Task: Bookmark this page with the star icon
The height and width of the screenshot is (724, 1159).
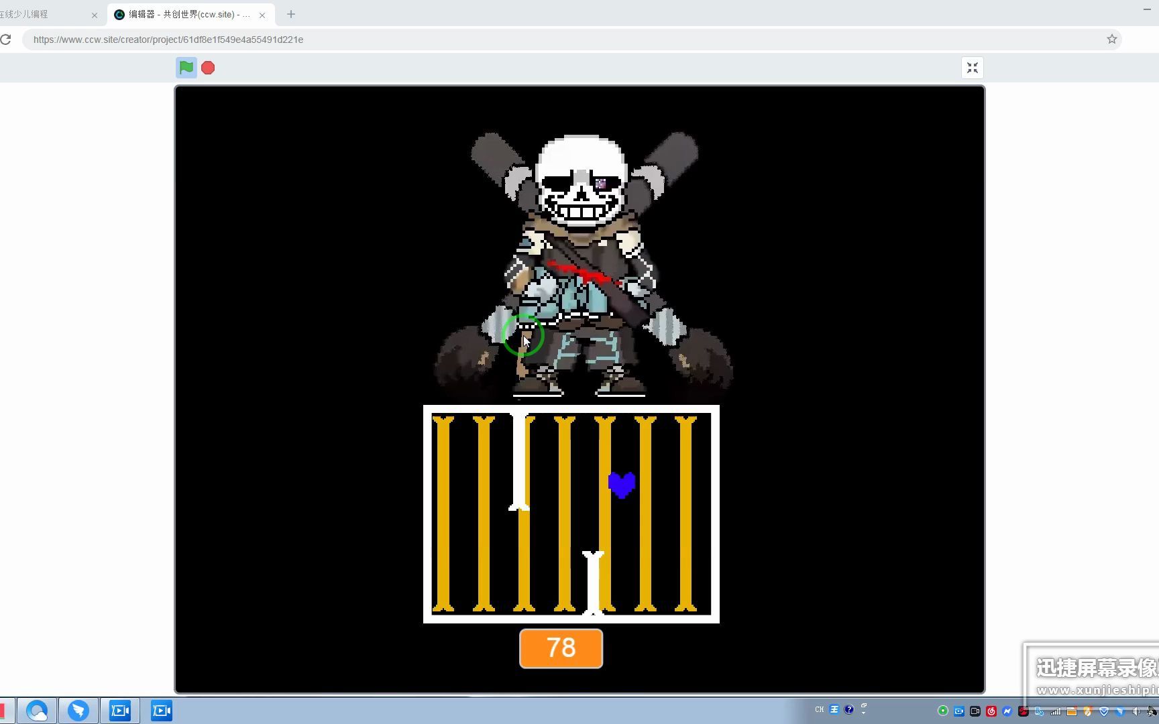Action: (x=1112, y=40)
